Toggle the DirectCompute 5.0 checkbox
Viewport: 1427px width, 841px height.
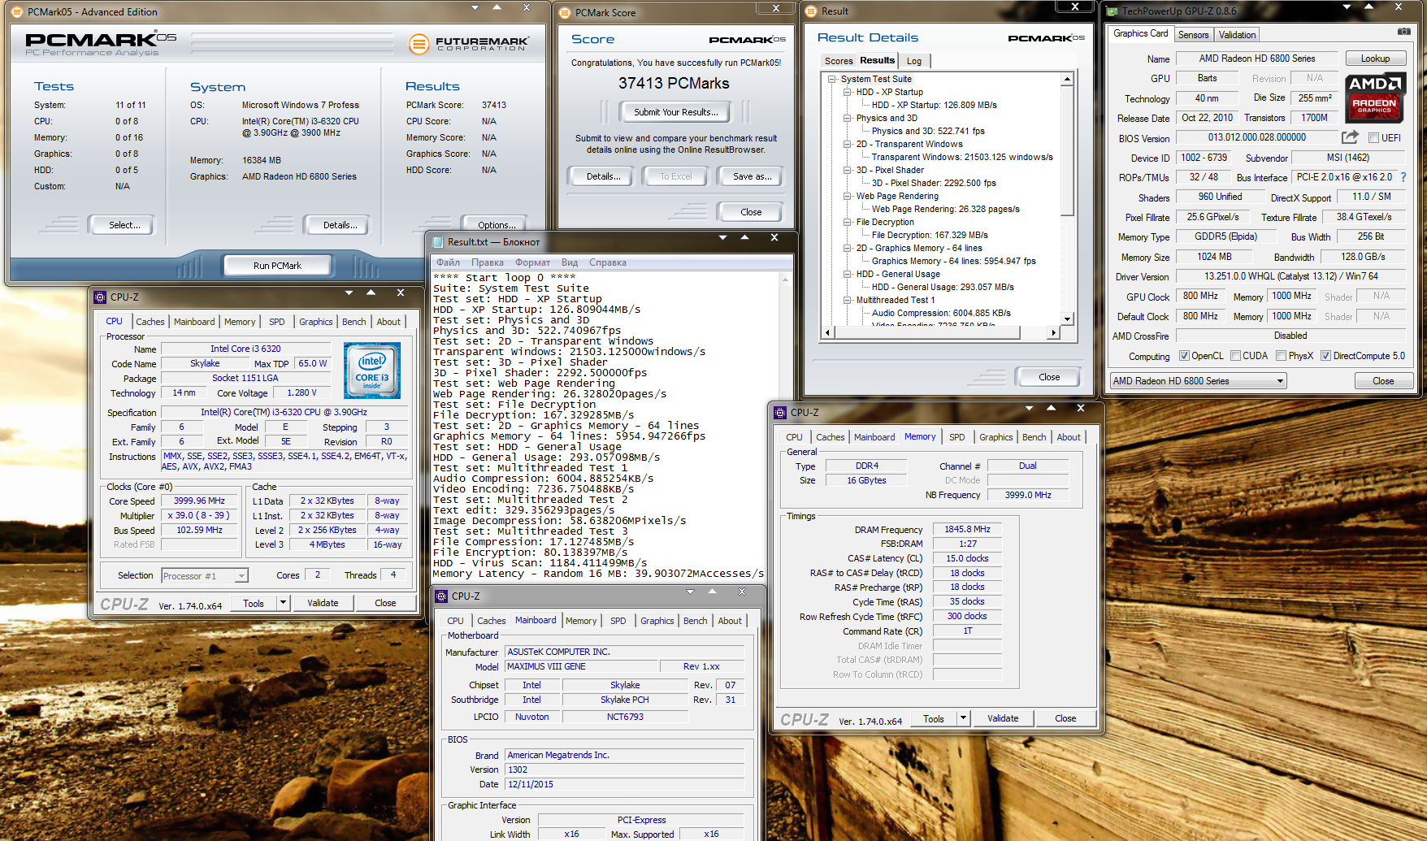click(1325, 356)
